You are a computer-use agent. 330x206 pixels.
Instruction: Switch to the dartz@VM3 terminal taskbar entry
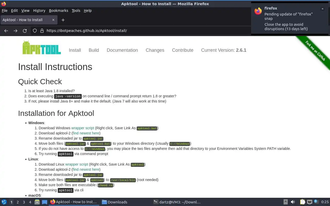pyautogui.click(x=177, y=202)
